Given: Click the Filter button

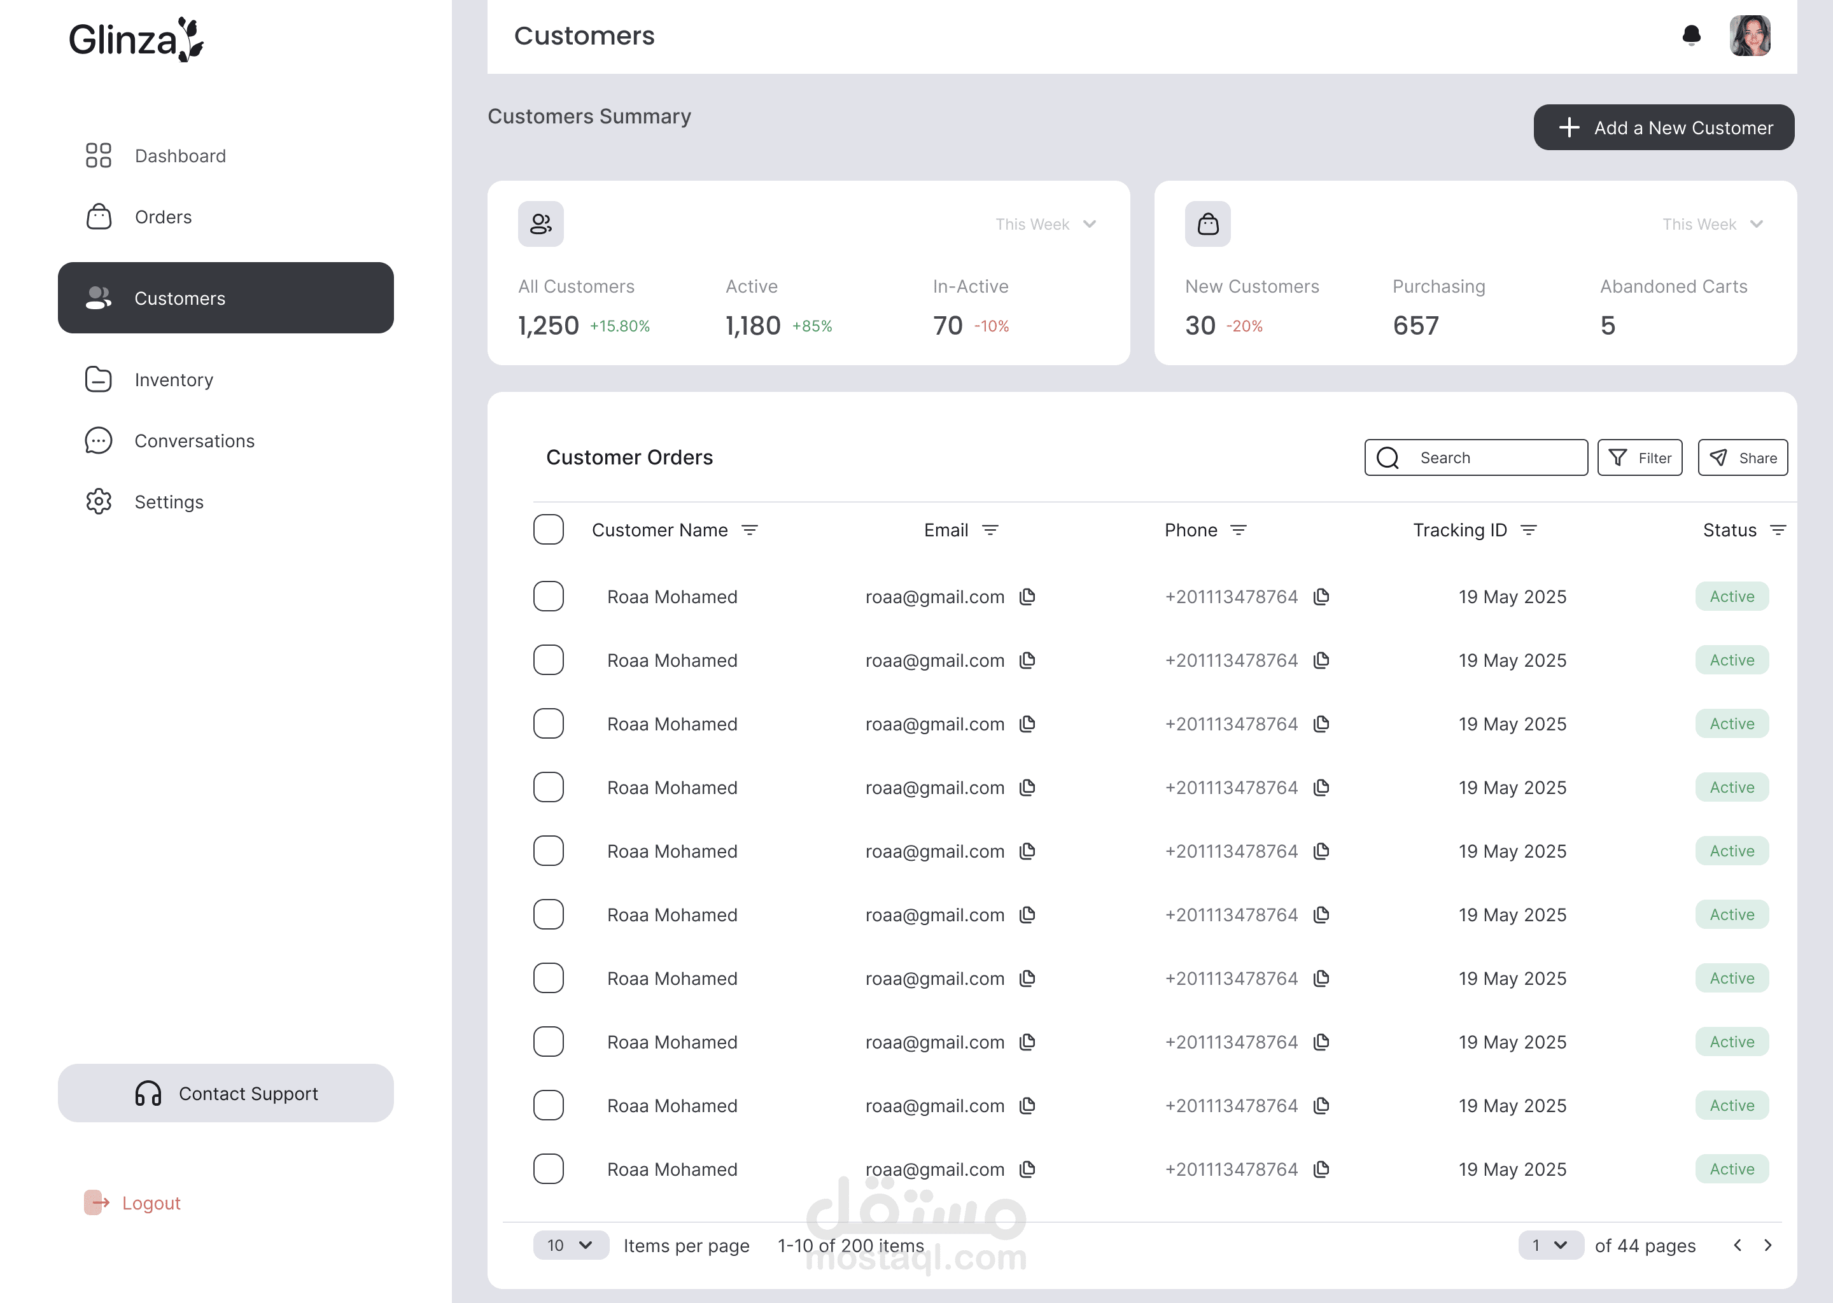Looking at the screenshot, I should click(x=1640, y=457).
